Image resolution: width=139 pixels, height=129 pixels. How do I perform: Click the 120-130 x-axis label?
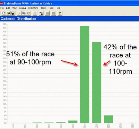click(121, 126)
